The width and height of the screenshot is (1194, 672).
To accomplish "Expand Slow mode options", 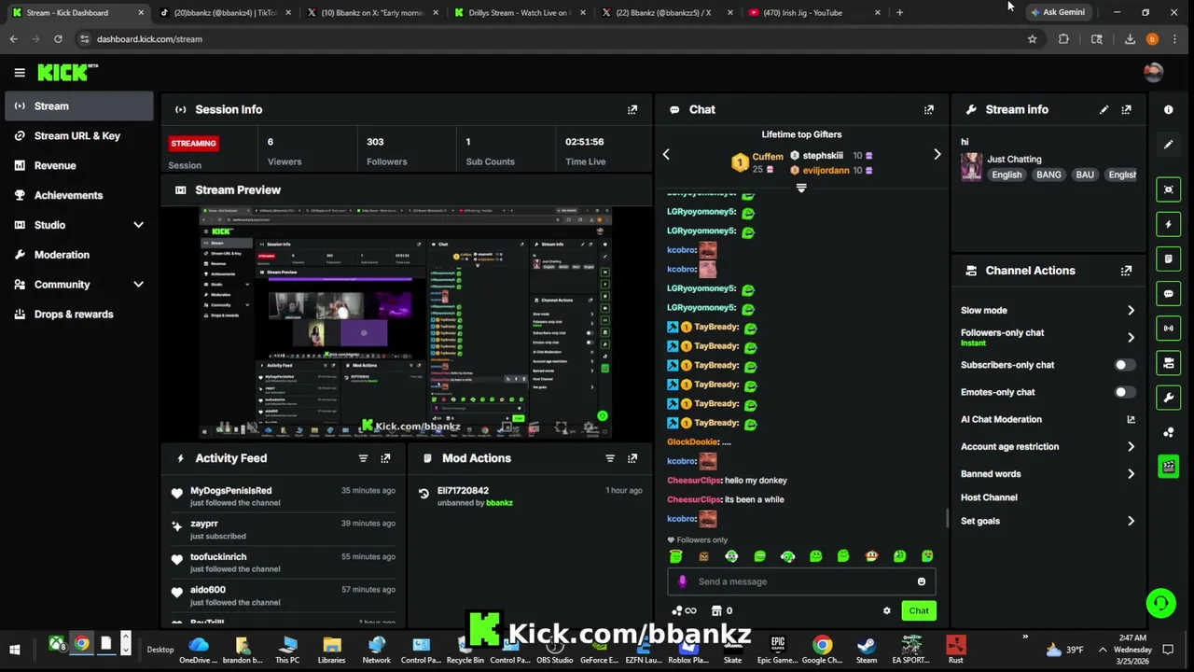I will (1131, 310).
